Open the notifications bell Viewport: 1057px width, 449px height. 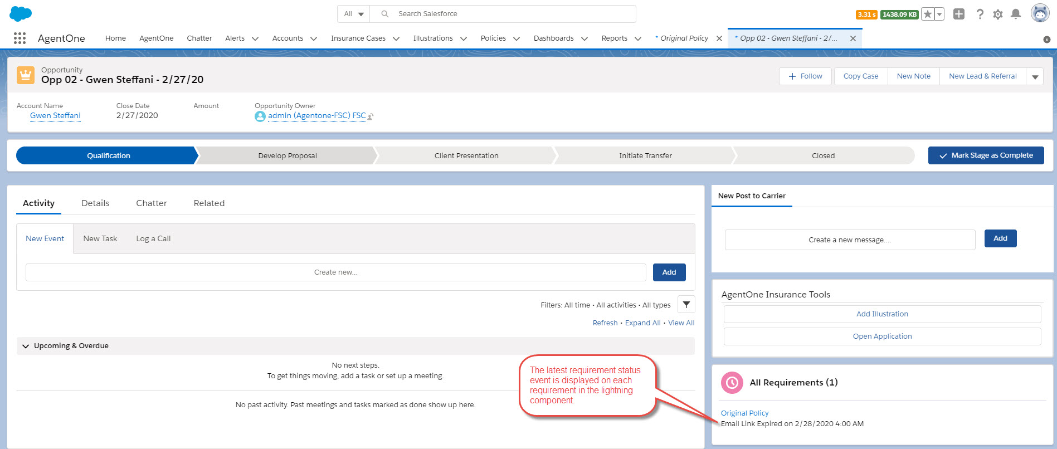(x=1016, y=14)
